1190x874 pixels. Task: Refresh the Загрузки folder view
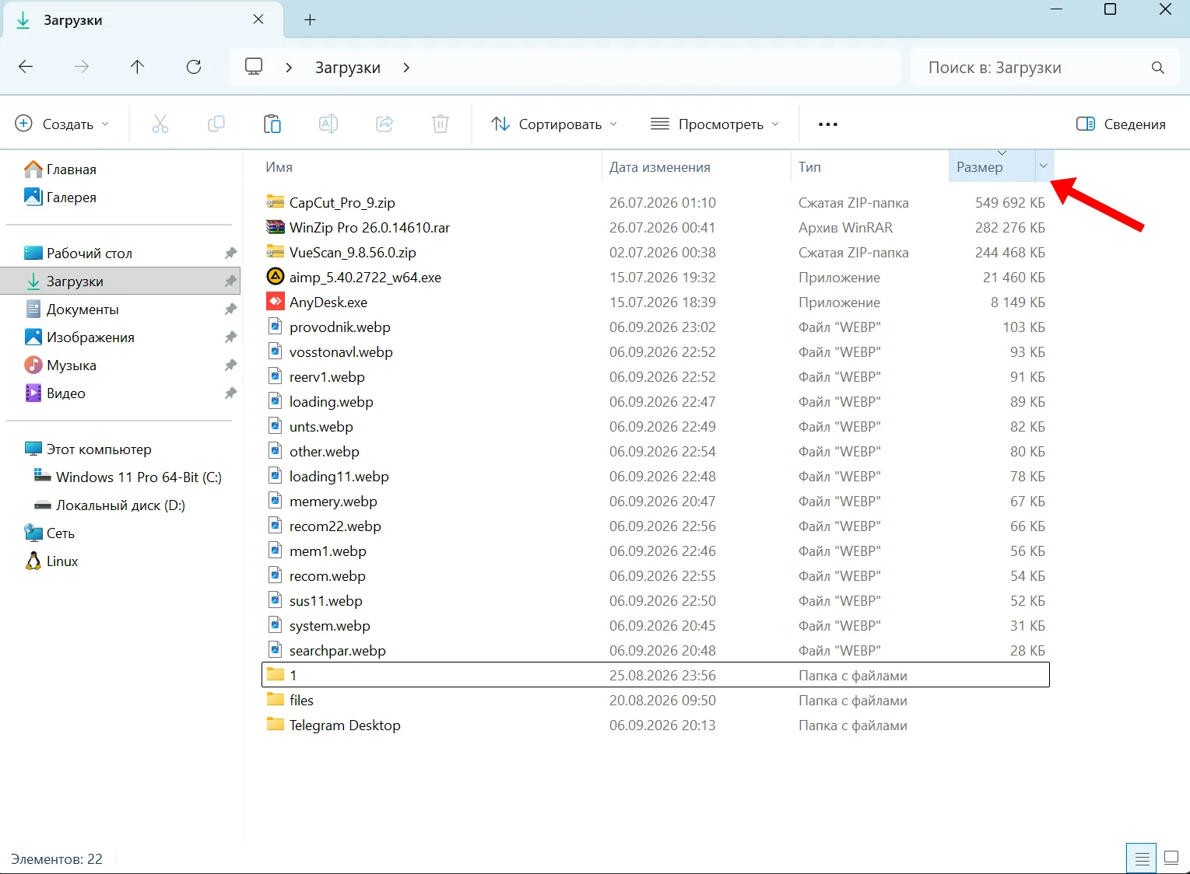coord(194,67)
